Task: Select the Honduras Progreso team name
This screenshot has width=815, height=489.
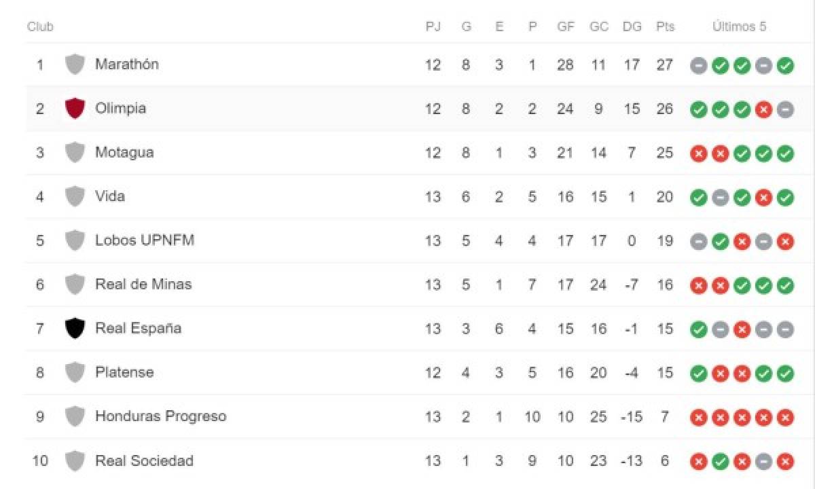Action: pos(160,416)
